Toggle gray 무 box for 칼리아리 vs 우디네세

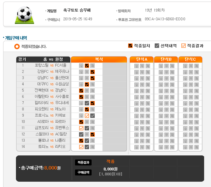(87, 103)
